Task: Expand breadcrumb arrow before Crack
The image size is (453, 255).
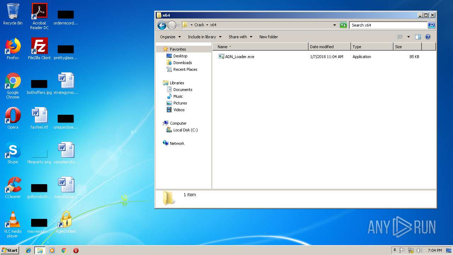Action: point(191,25)
